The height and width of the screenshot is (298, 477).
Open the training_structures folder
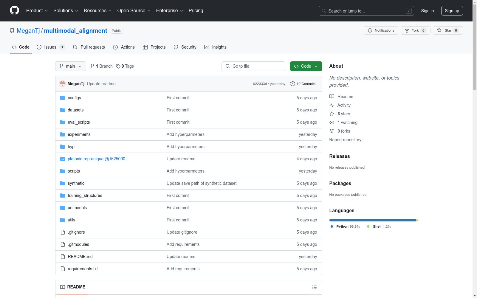[x=85, y=195]
